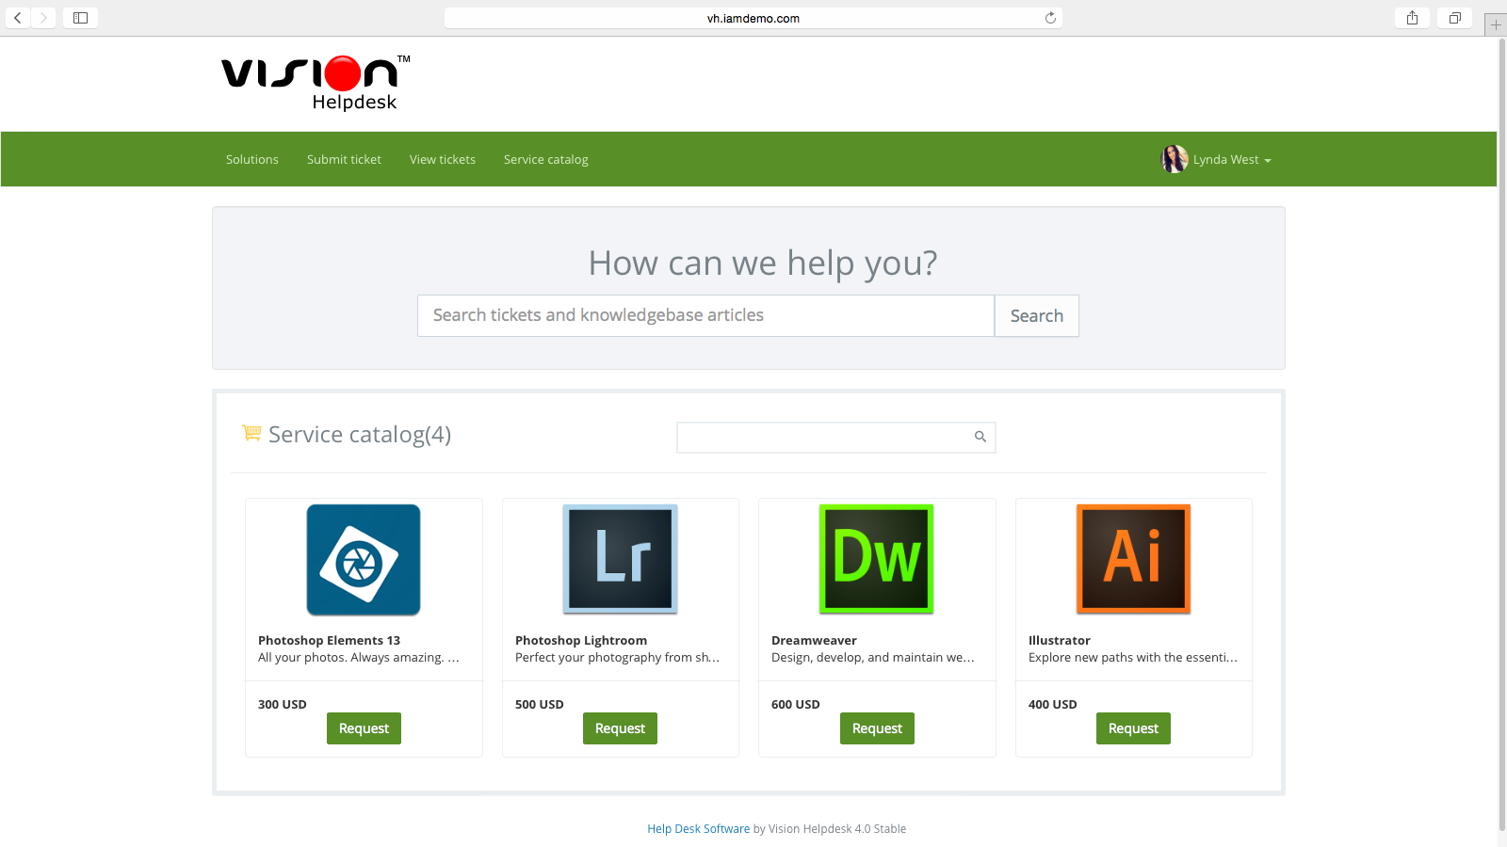Click the magnifier icon in catalog search
The width and height of the screenshot is (1507, 847).
pos(980,437)
